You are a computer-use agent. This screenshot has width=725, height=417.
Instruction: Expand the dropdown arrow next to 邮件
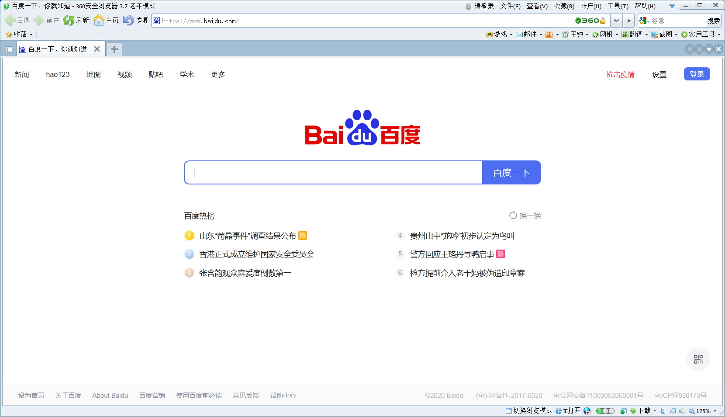tap(541, 35)
